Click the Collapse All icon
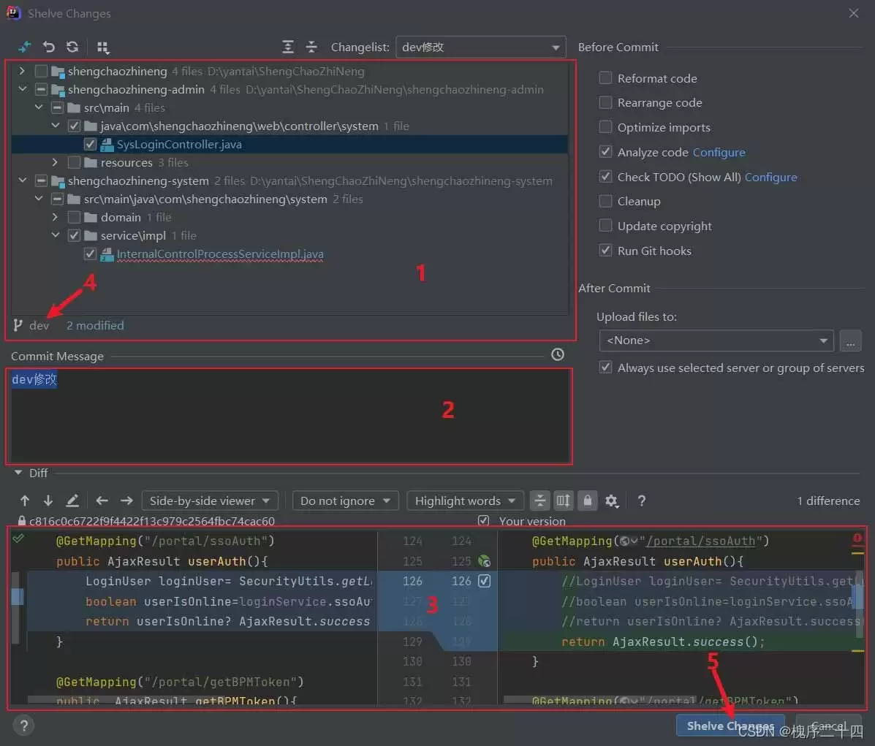This screenshot has width=875, height=746. pyautogui.click(x=311, y=47)
